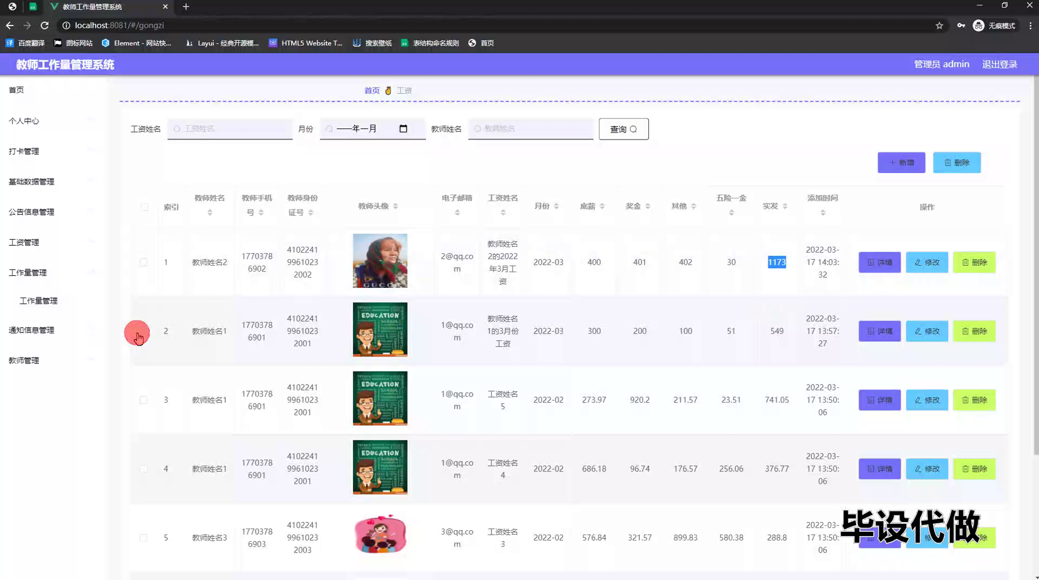
Task: Click 修改 for row 1 教师姓名2
Action: tap(927, 262)
